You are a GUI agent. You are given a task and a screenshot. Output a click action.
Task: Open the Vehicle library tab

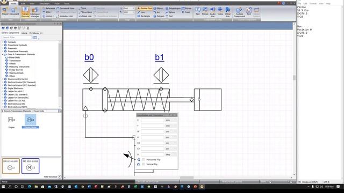24,33
